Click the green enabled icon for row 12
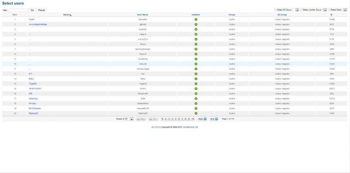The image size is (350, 173). (x=196, y=74)
